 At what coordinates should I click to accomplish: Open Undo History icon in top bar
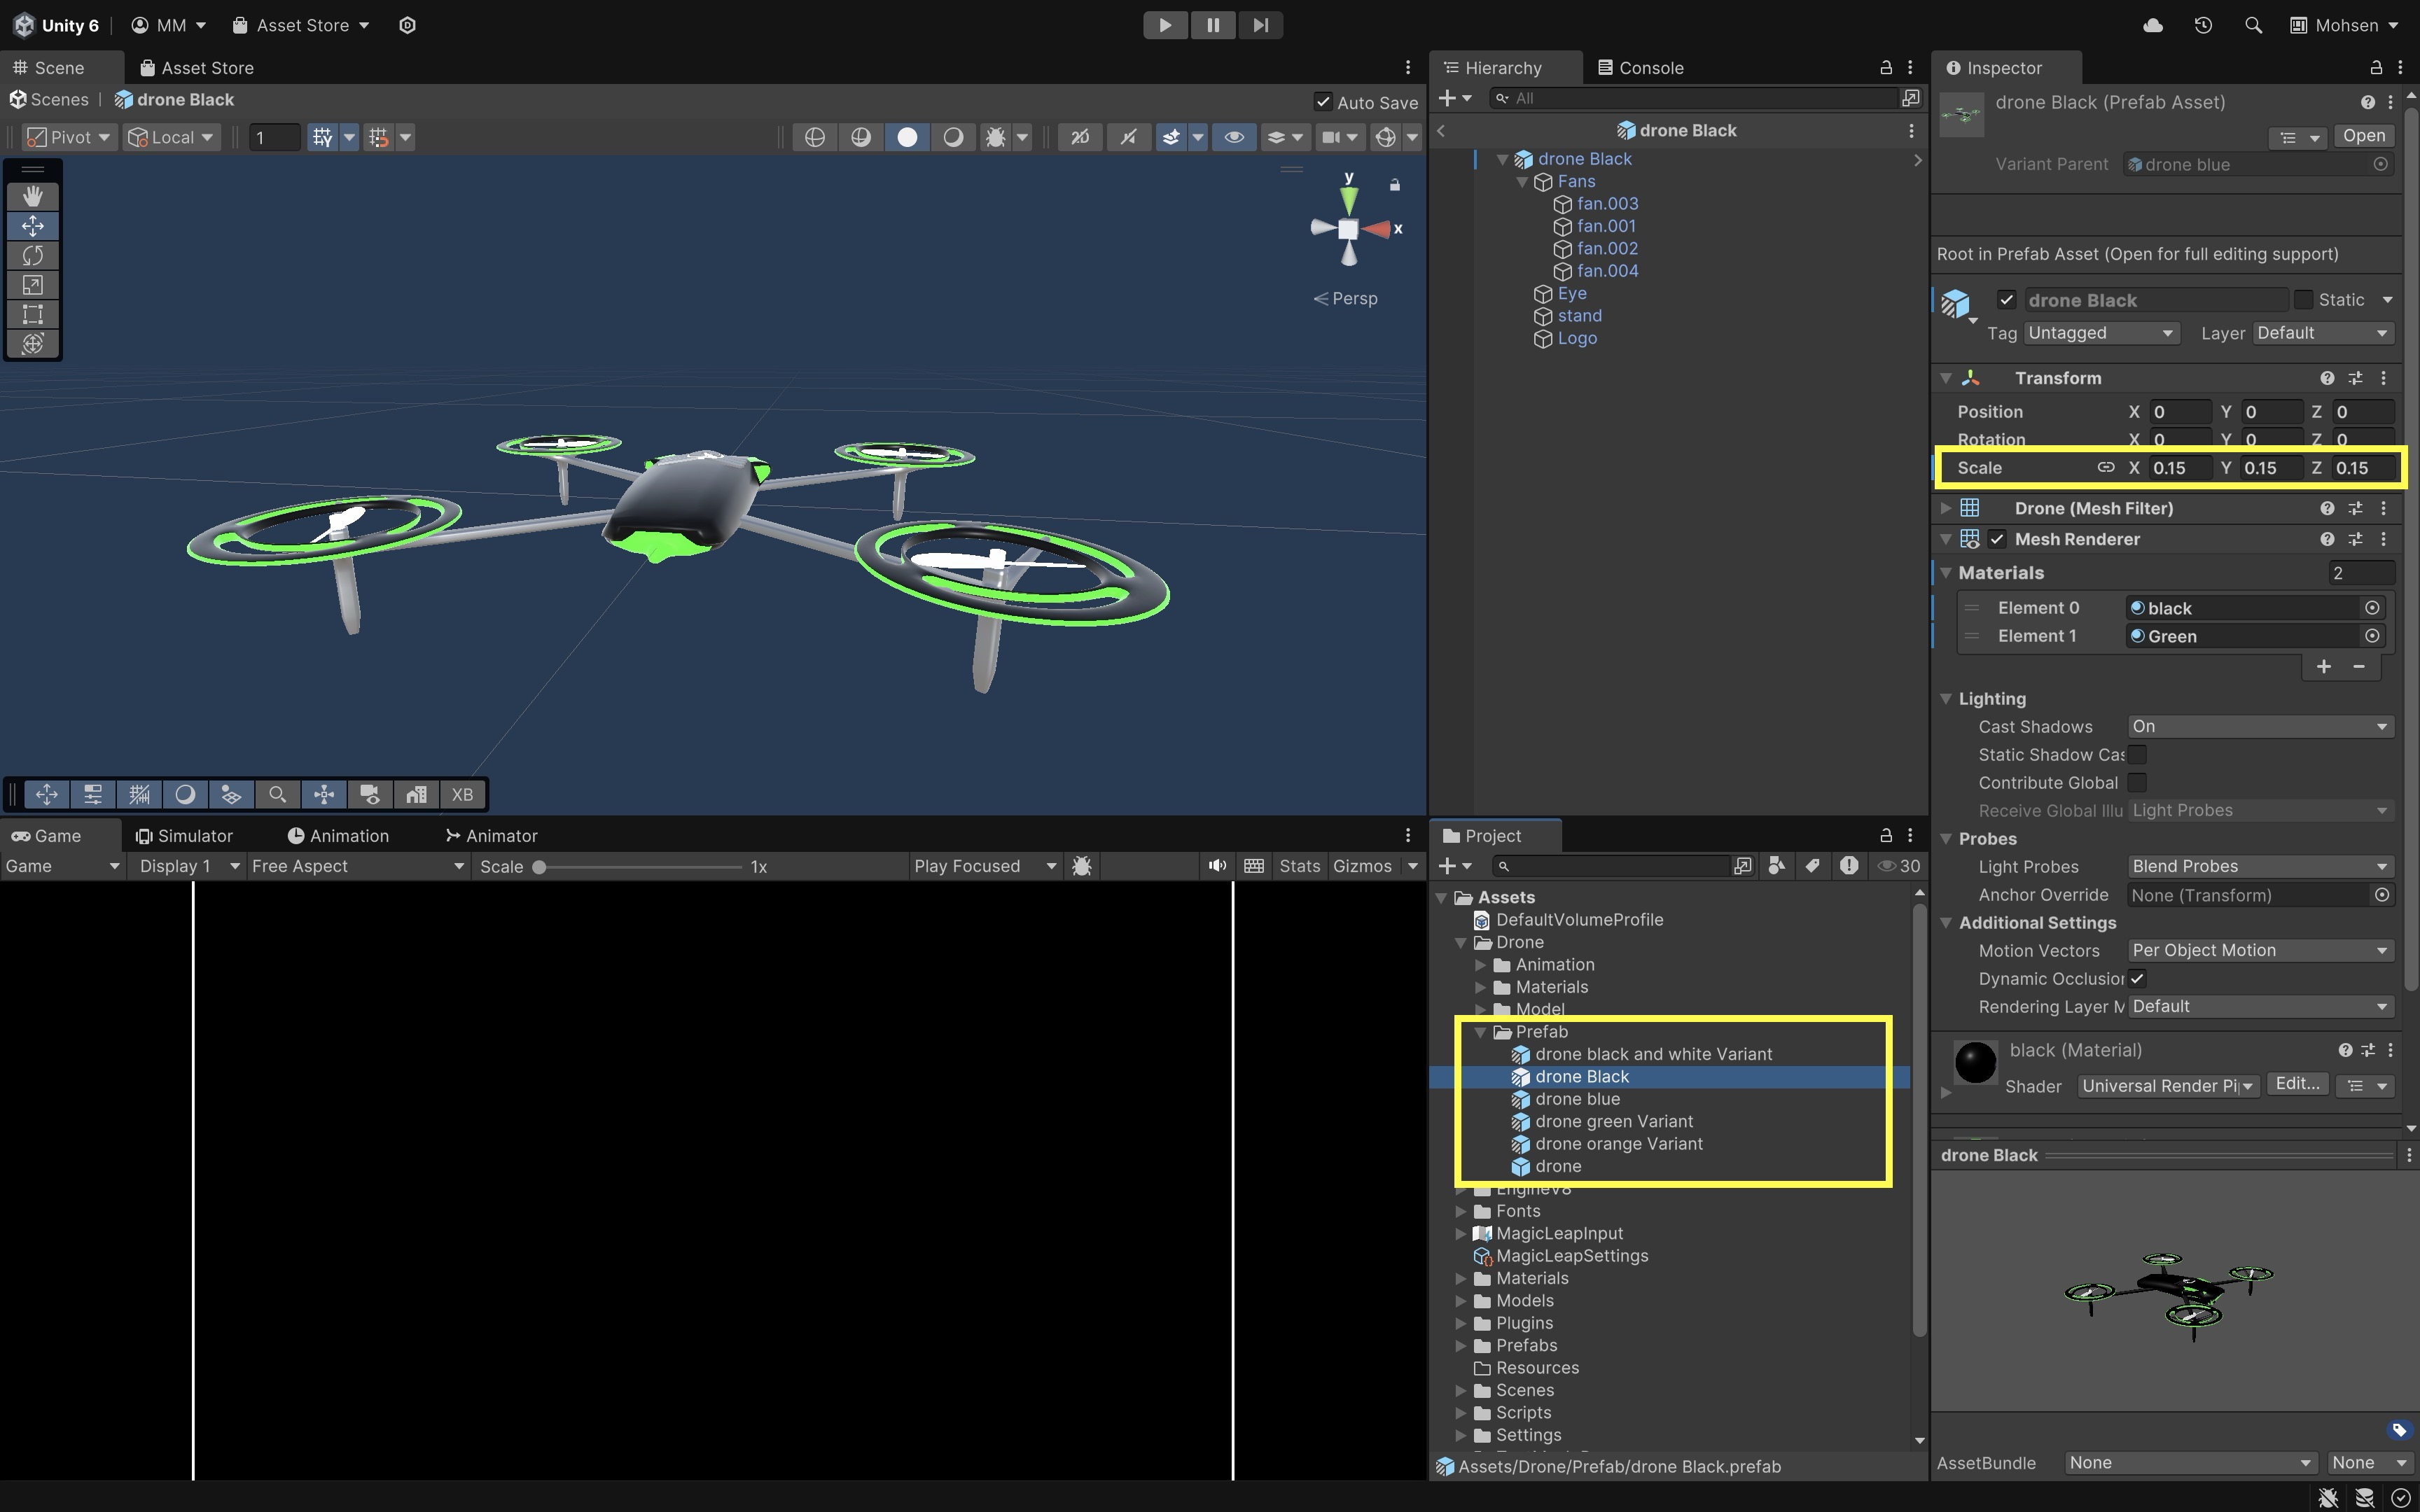point(2203,25)
